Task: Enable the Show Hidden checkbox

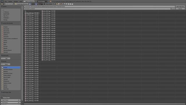Action: click(x=44, y=4)
